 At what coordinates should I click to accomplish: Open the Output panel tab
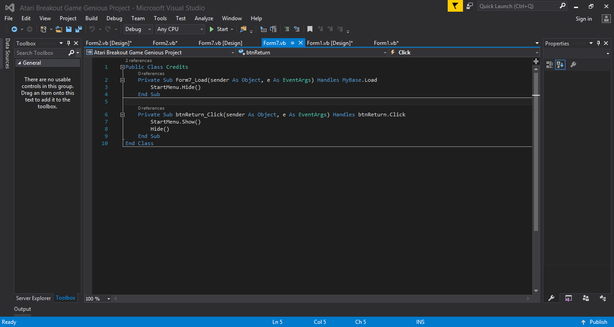pos(22,309)
